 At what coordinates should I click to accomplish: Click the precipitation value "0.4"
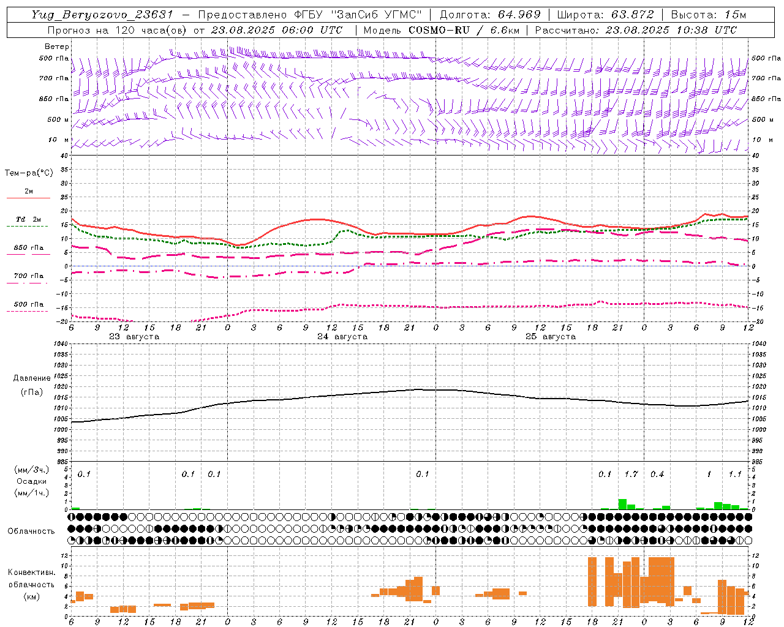click(657, 475)
